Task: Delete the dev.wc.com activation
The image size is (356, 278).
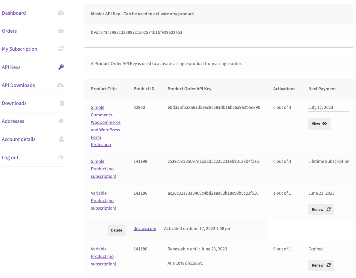Action: (x=117, y=230)
